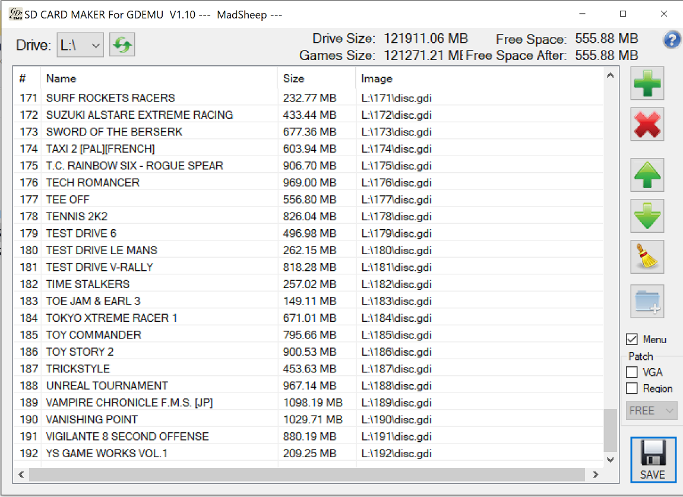Click the Size column header
This screenshot has width=683, height=497.
(317, 78)
